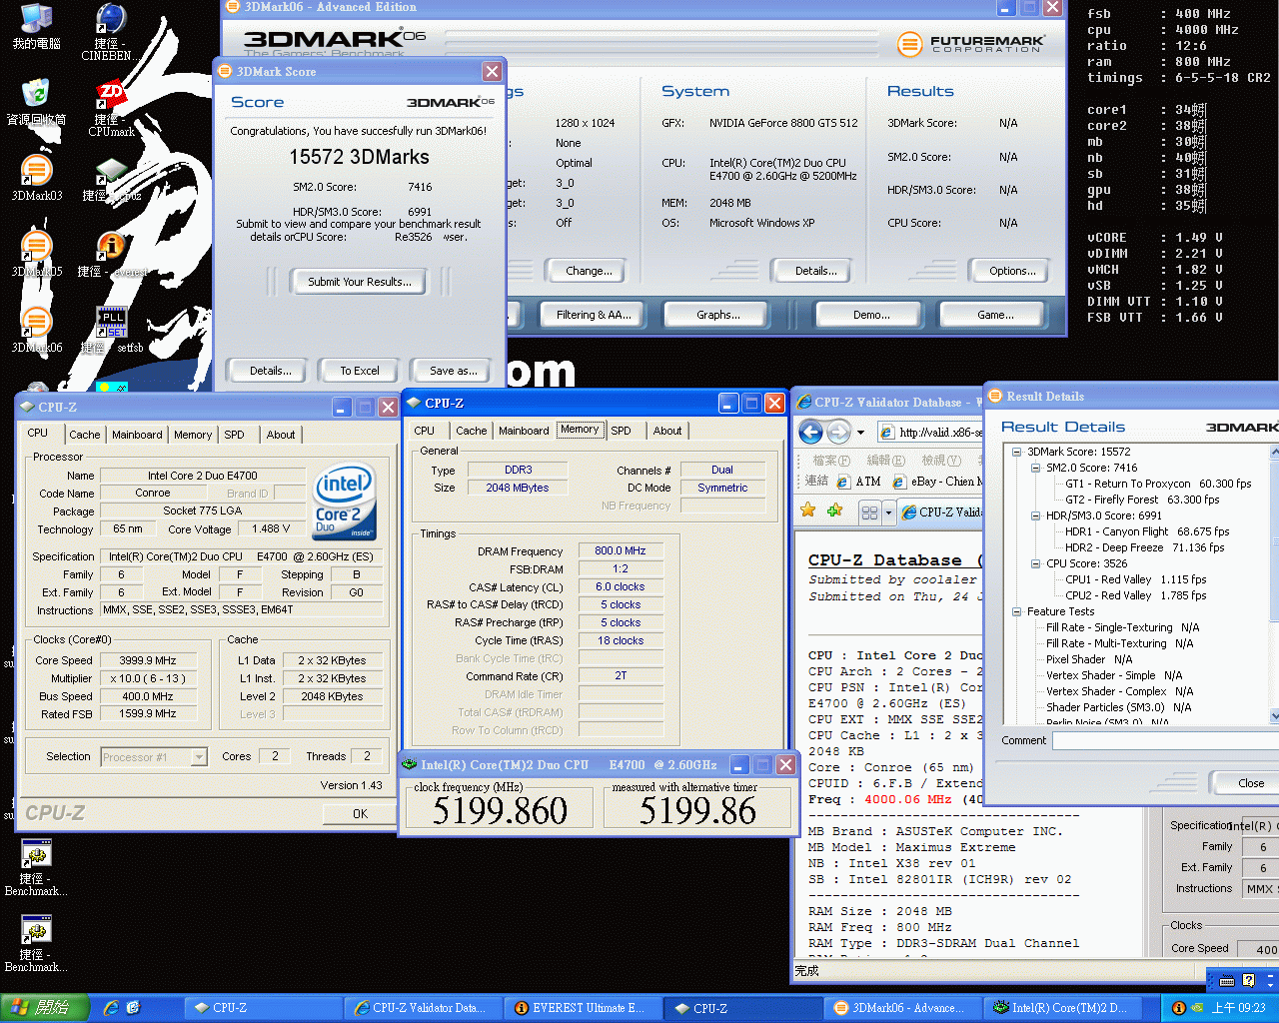Open the My Computer desktop icon

tap(36, 18)
